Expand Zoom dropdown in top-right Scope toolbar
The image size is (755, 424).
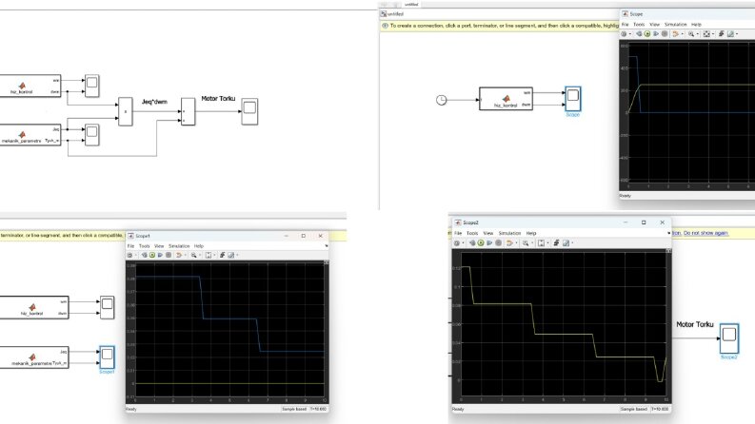pos(698,33)
